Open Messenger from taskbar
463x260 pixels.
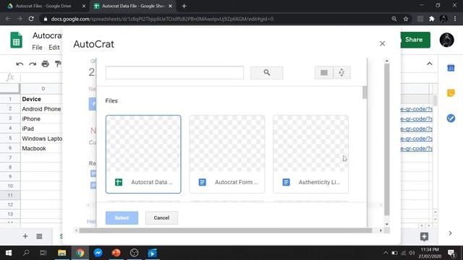click(x=98, y=253)
